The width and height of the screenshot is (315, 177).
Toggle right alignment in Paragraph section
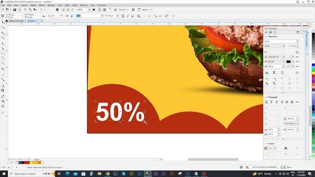(282, 102)
